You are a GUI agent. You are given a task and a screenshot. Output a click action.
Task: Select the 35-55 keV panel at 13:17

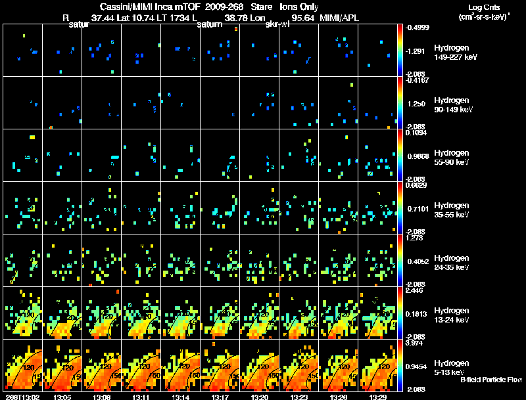[x=220, y=208]
